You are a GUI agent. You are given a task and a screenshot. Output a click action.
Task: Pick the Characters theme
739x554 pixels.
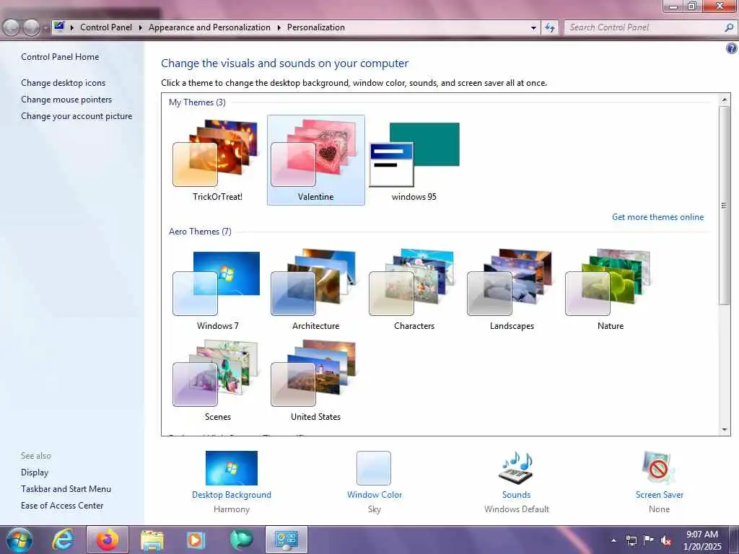414,290
